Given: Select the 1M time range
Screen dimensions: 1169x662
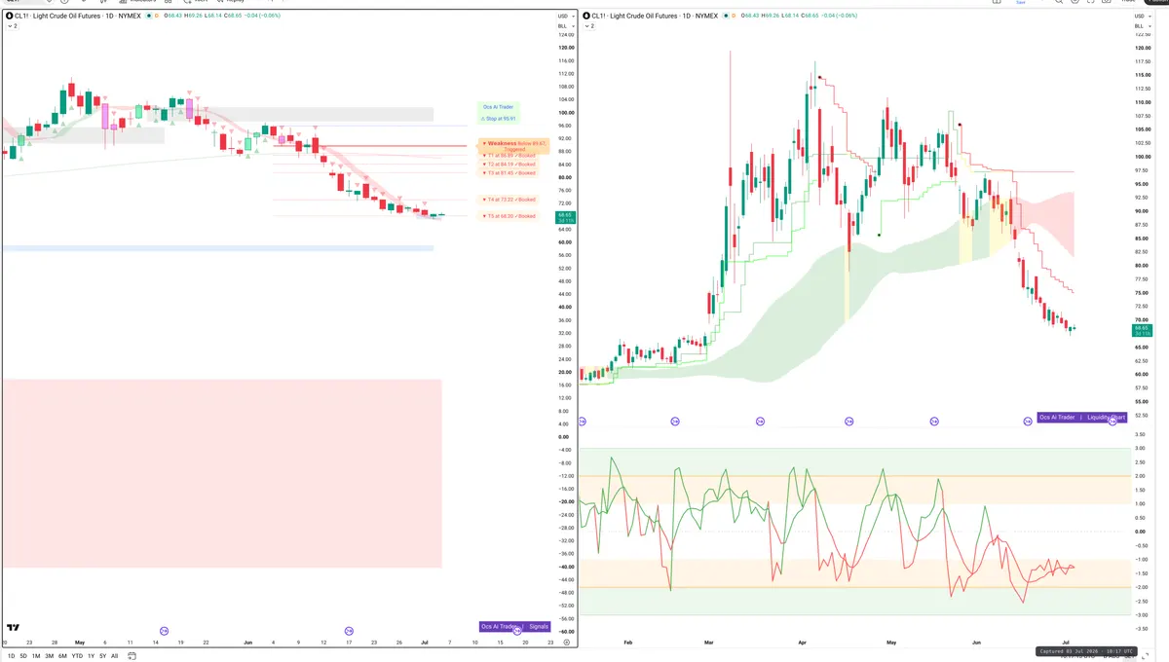Looking at the screenshot, I should click(36, 656).
